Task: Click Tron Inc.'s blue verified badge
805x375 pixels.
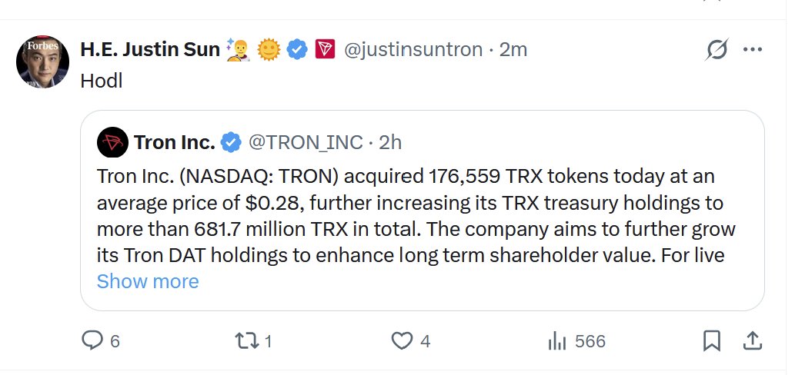Action: coord(231,142)
